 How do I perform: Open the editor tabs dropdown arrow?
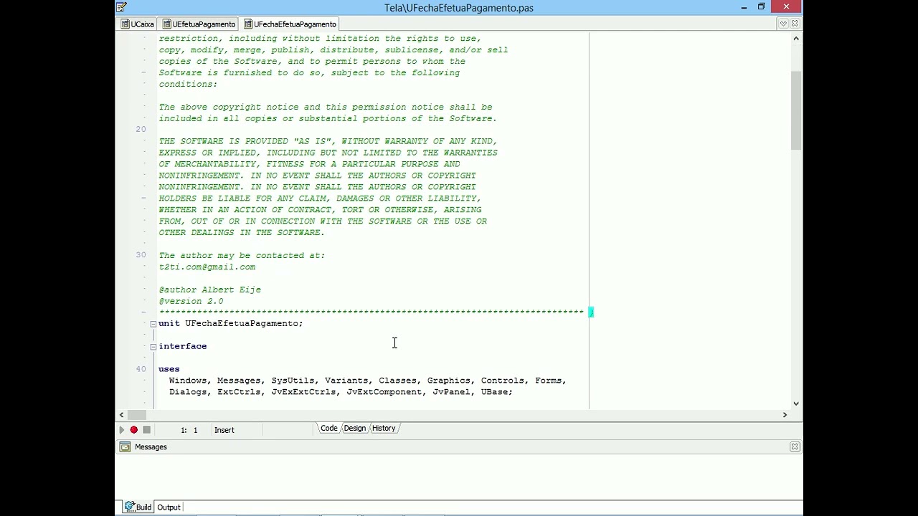tap(783, 24)
